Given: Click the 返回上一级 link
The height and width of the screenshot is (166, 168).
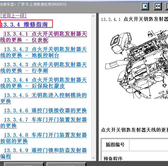Looking at the screenshot, I should (13, 16).
